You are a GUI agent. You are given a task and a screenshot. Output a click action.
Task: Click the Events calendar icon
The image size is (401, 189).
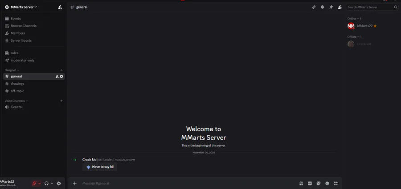tap(7, 18)
